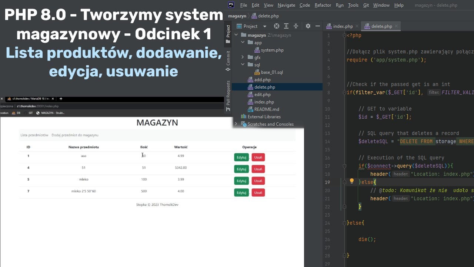Click the yellow lightbulb intention icon on line 19
The image size is (474, 267).
(x=352, y=181)
